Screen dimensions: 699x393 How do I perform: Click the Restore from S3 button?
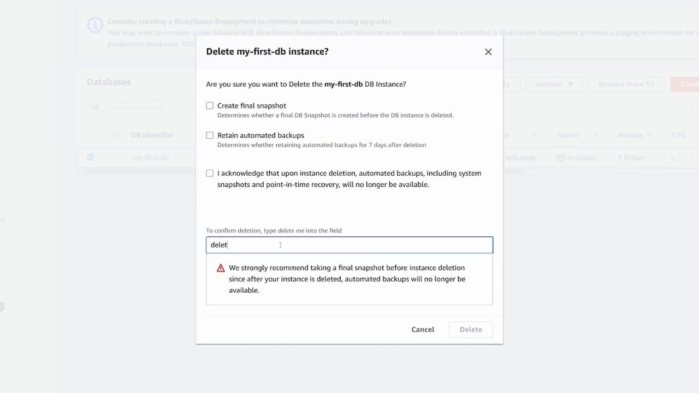pyautogui.click(x=626, y=84)
